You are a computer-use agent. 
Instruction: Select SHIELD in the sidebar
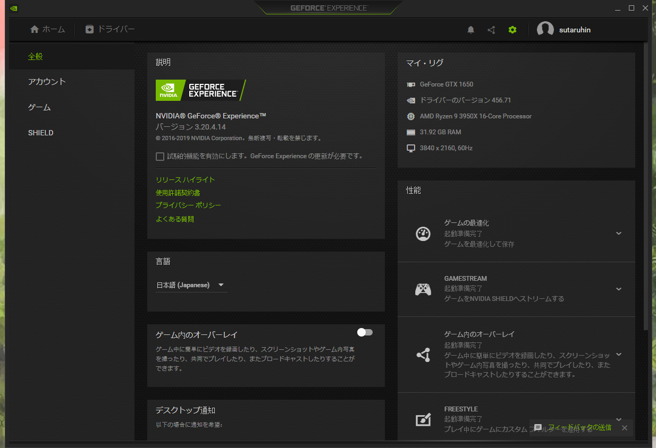point(72,133)
